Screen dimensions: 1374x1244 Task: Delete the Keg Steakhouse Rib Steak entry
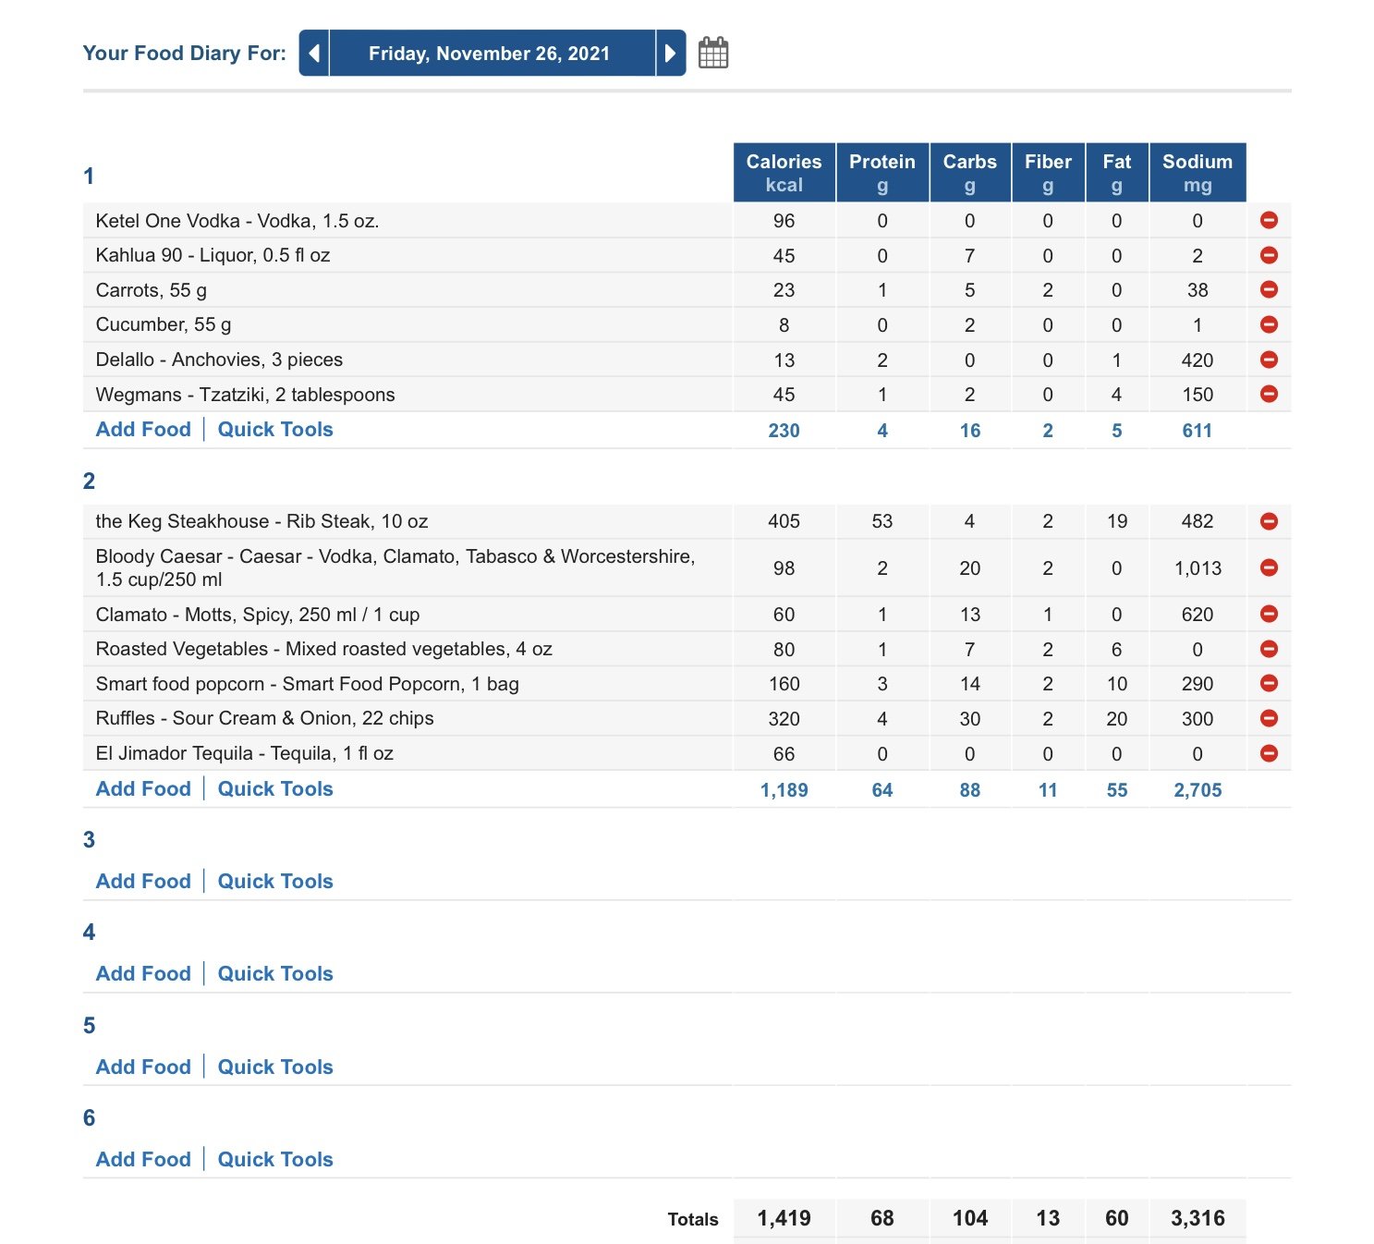(x=1269, y=521)
